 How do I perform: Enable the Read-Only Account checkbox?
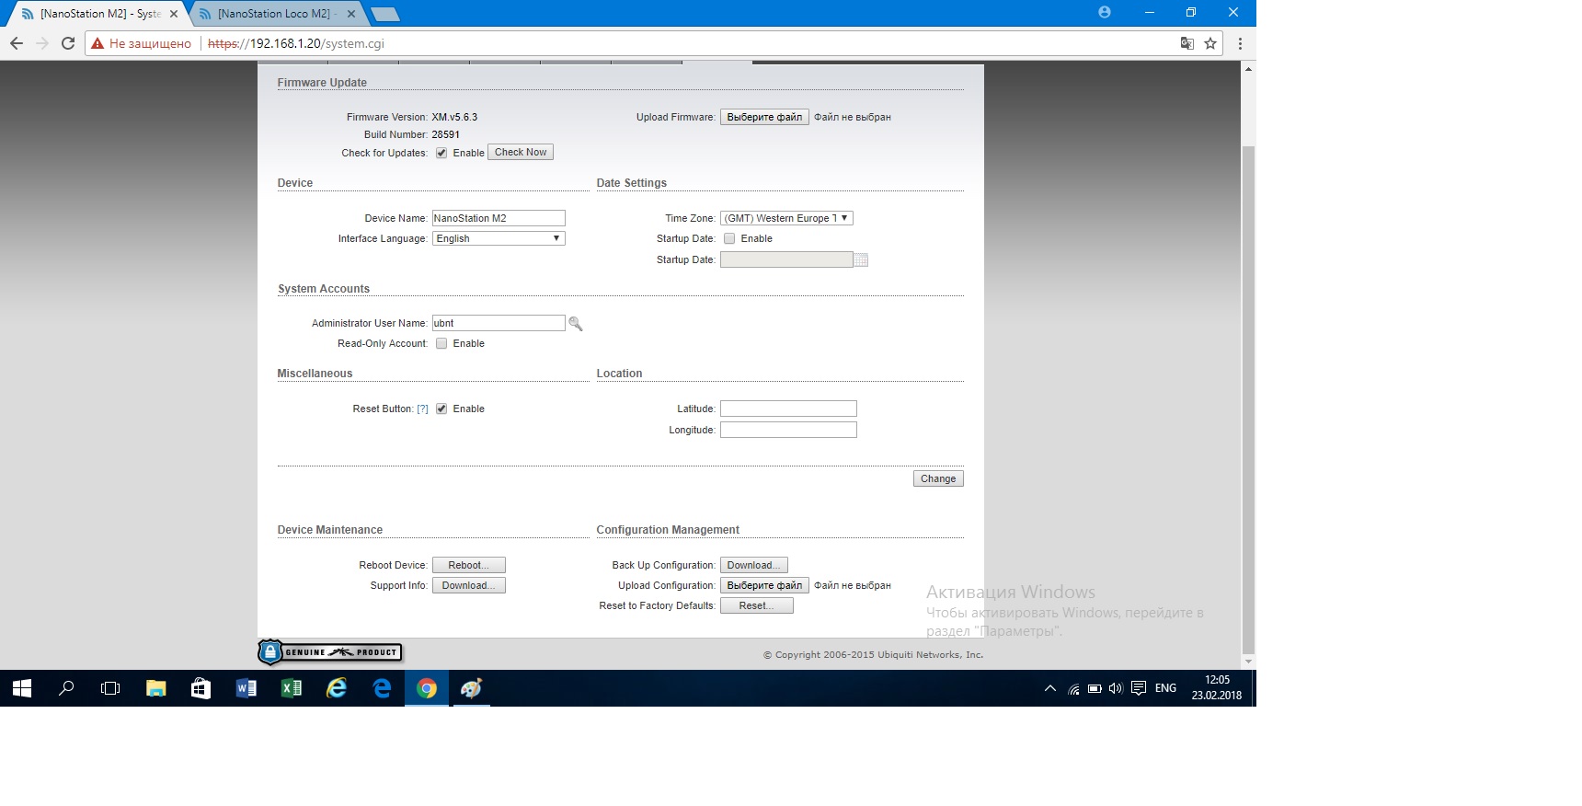pos(441,343)
